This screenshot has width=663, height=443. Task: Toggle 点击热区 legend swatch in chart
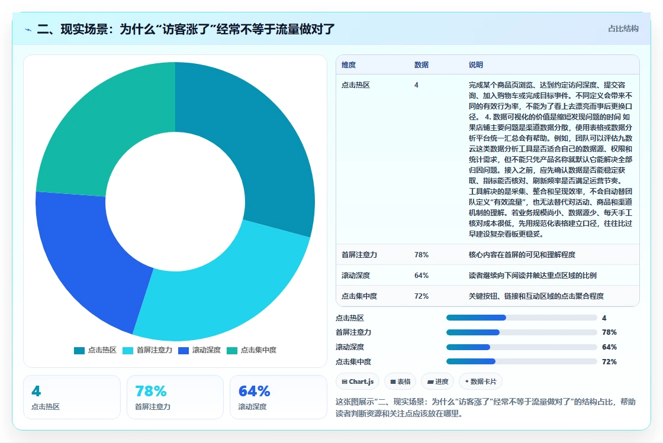79,351
